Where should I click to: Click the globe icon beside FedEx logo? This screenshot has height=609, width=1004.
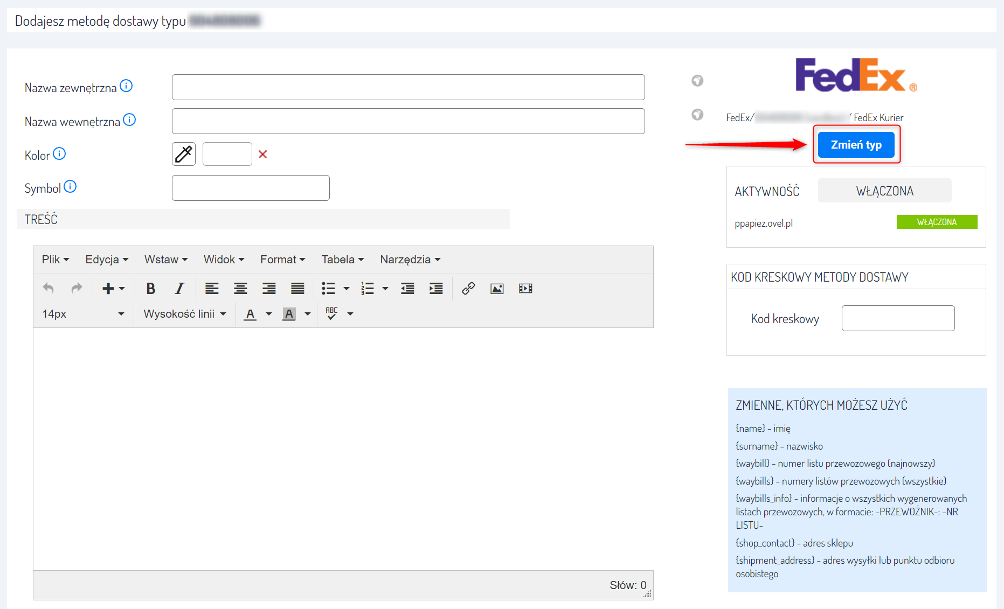(697, 81)
